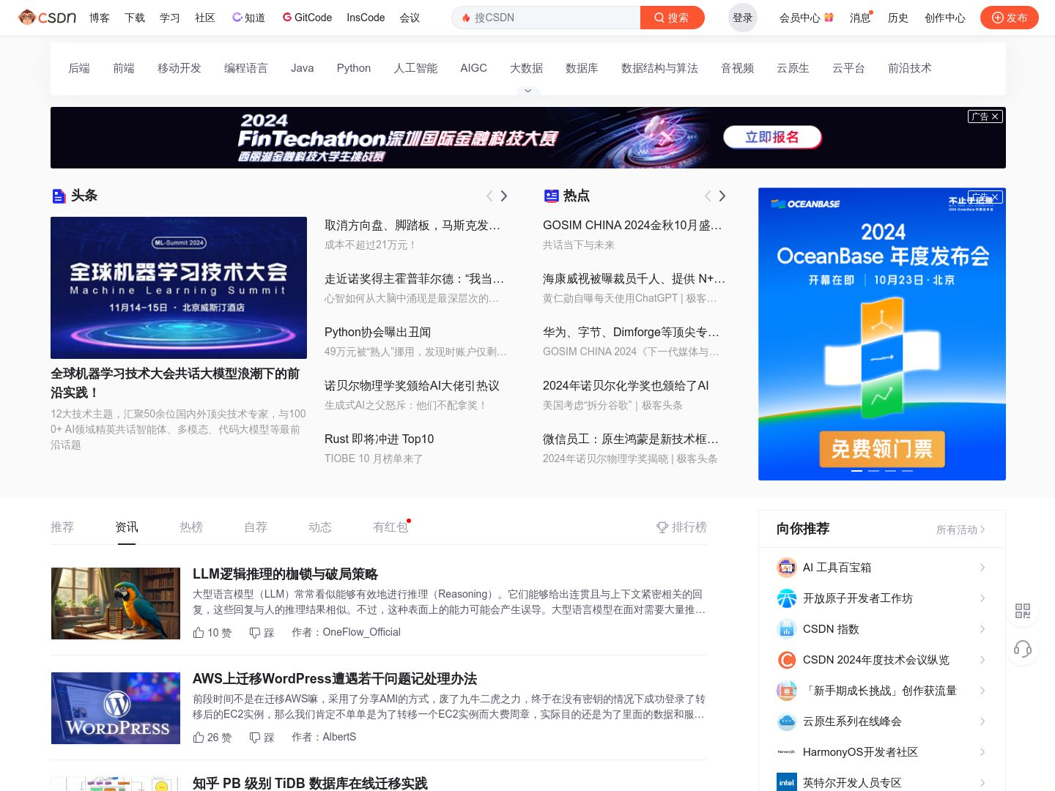Open 消息 notifications link
Viewport: 1055px width, 791px height.
(x=860, y=18)
